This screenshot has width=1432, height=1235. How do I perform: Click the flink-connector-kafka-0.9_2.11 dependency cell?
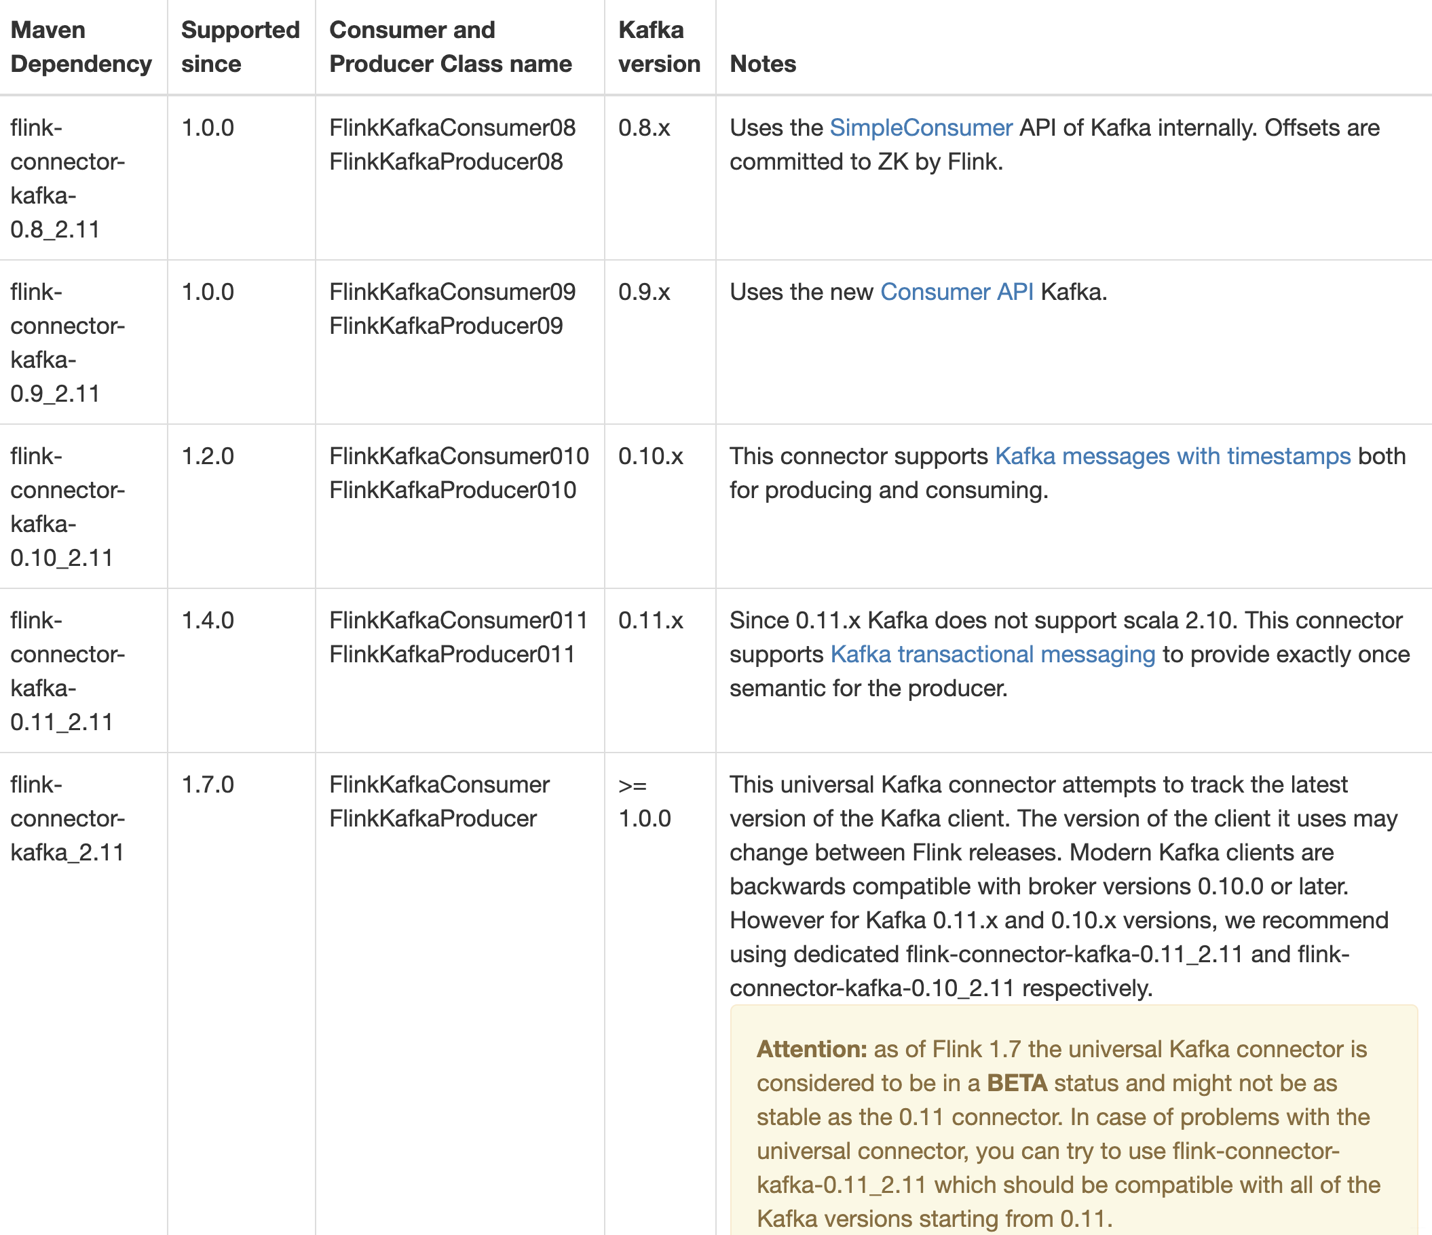67,343
